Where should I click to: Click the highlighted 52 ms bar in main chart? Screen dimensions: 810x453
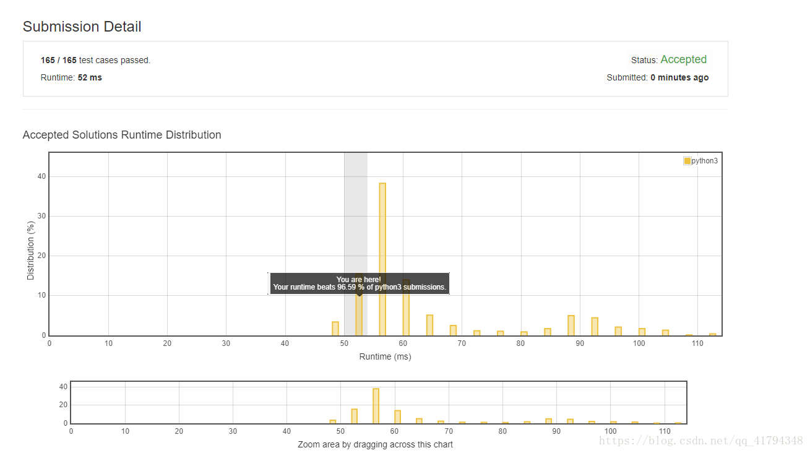[x=359, y=304]
